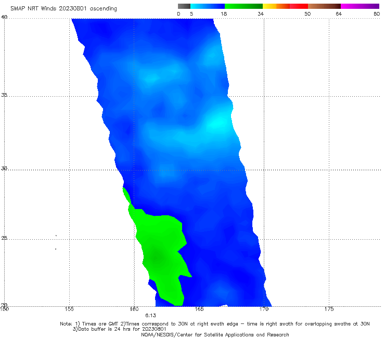Screen dimensions: 385x338
Task: Click the swath time label '6:13'
Action: [x=150, y=316]
